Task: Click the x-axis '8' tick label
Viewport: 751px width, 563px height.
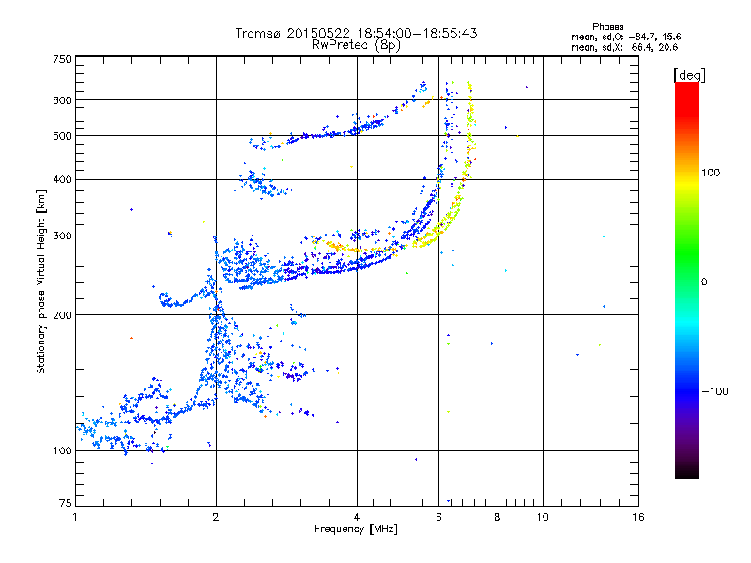Action: pyautogui.click(x=498, y=517)
